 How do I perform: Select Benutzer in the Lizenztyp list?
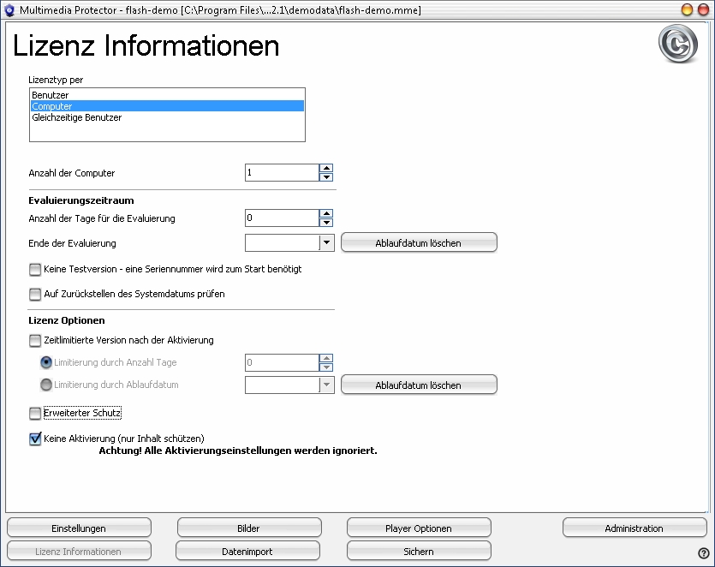[51, 94]
